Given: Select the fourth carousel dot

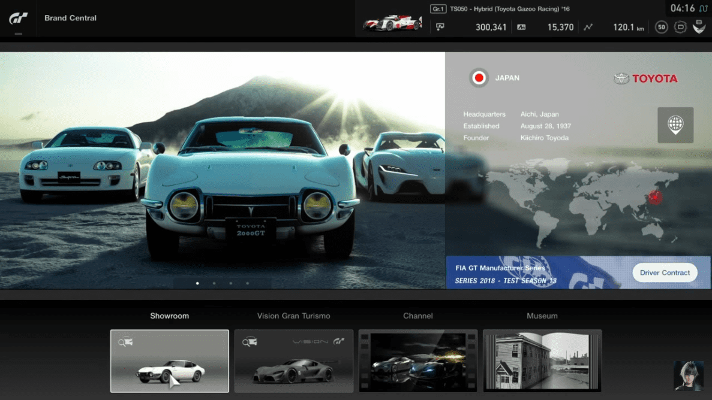Looking at the screenshot, I should 248,283.
